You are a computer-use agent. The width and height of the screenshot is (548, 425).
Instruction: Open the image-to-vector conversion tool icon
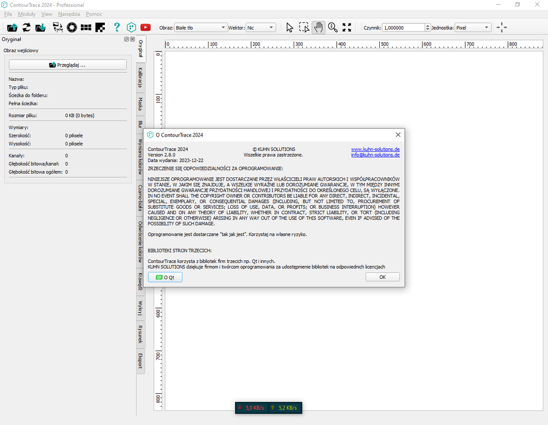click(x=57, y=28)
